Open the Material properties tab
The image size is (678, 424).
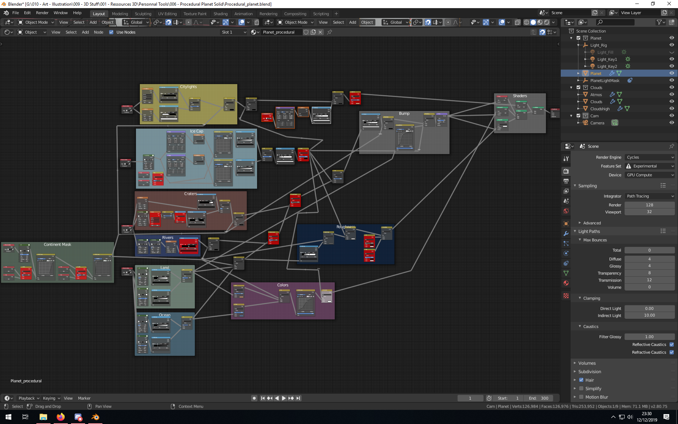(x=566, y=283)
